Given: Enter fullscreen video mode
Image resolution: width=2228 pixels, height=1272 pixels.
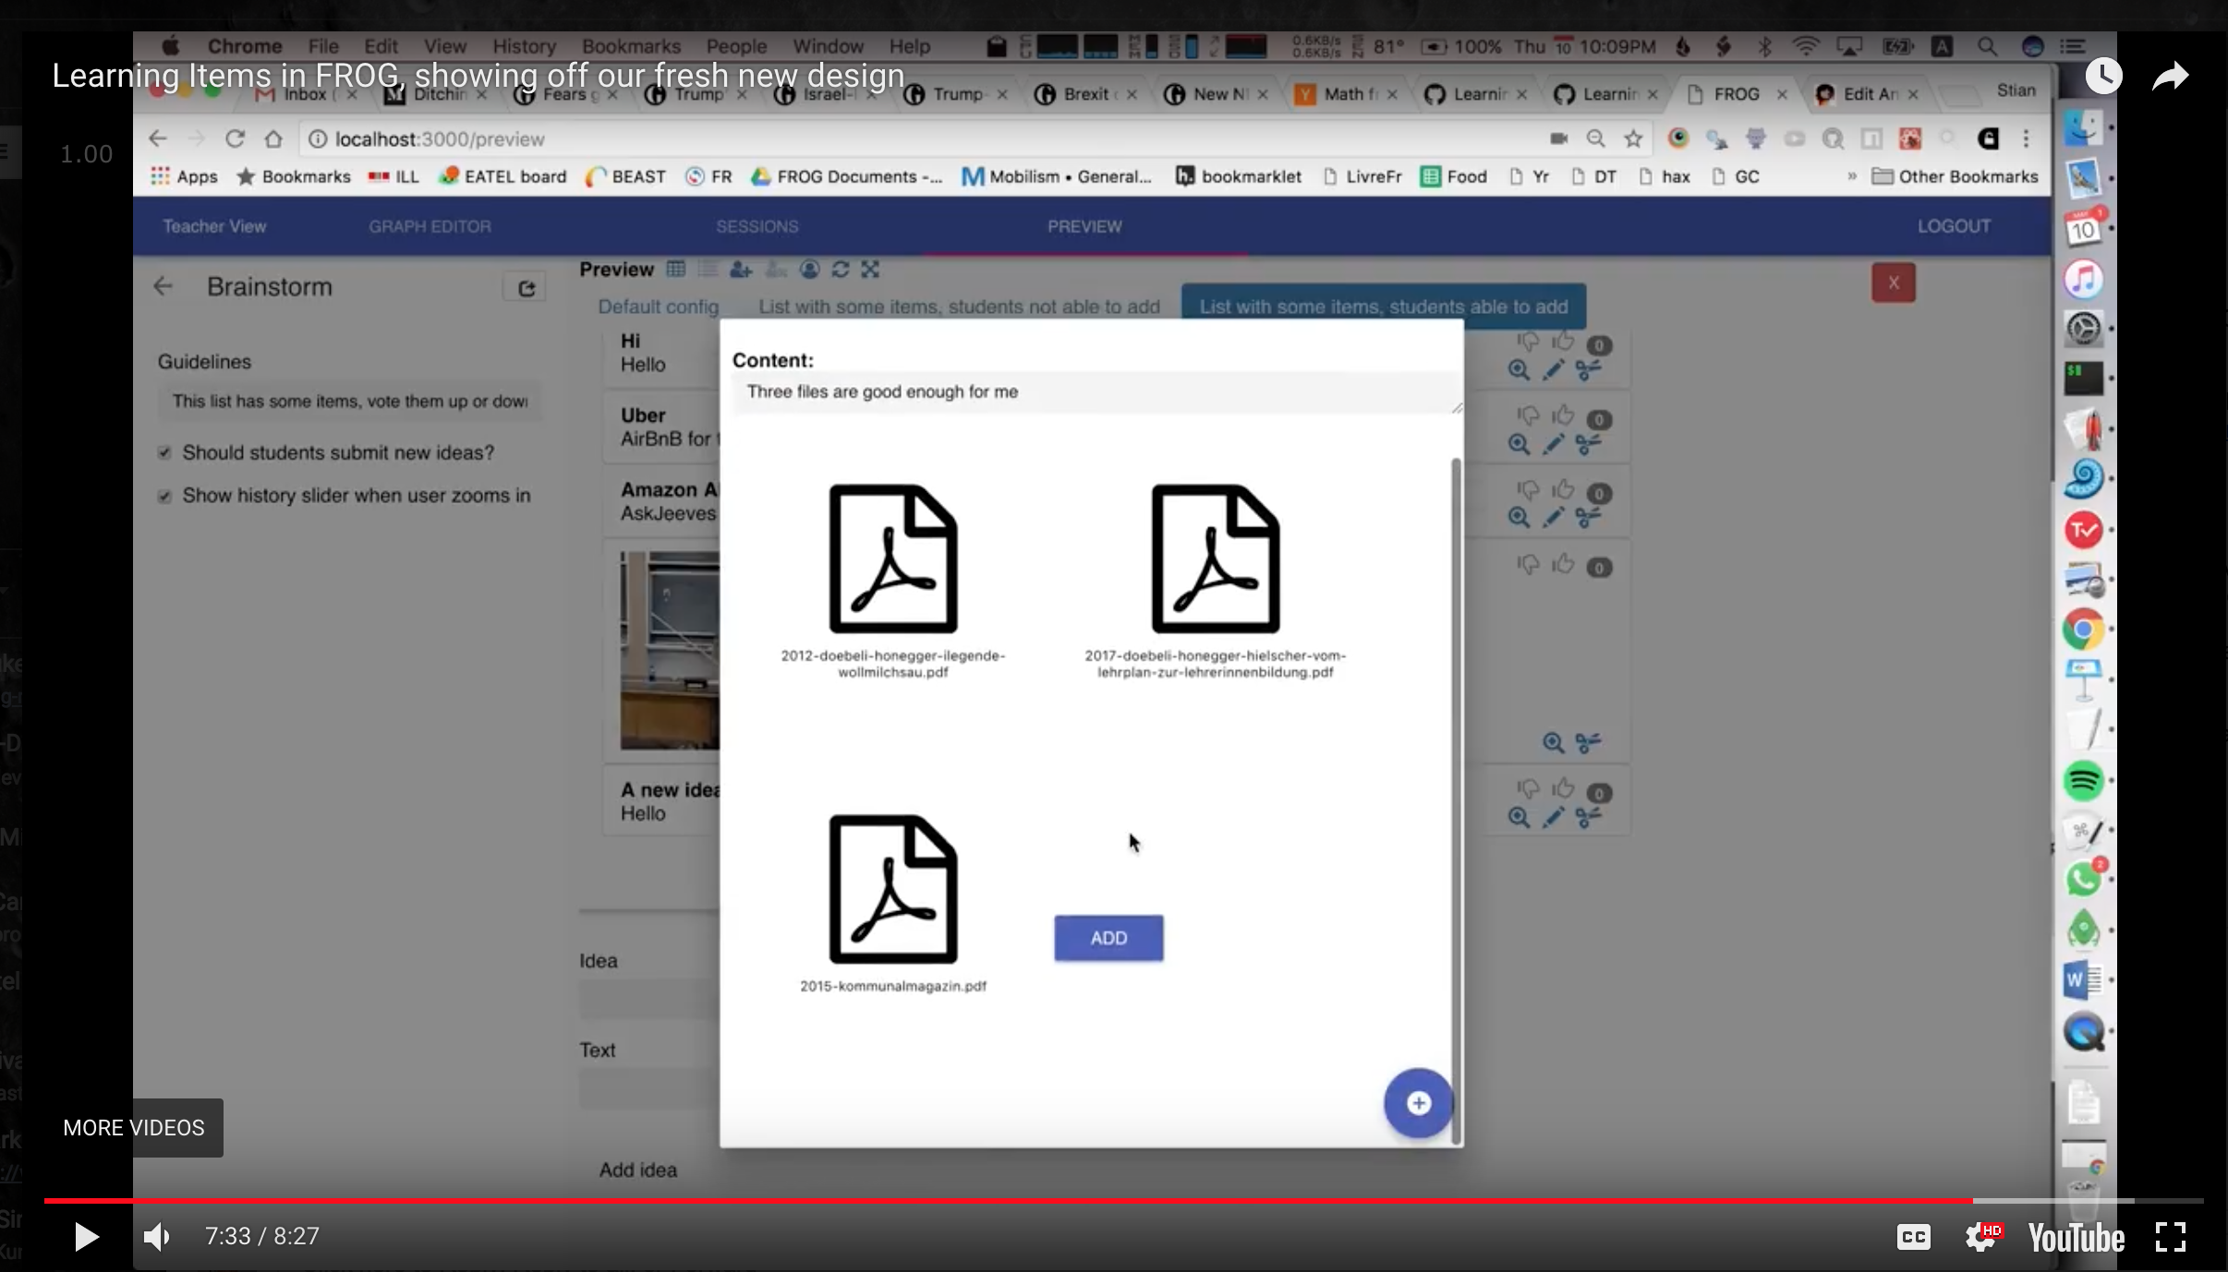Looking at the screenshot, I should click(x=2170, y=1237).
